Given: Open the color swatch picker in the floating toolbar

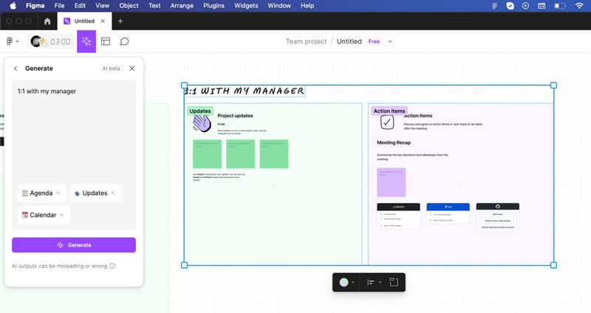Looking at the screenshot, I should click(346, 282).
